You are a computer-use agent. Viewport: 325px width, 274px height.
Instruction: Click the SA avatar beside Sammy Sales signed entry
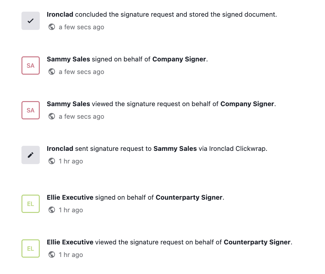(x=31, y=66)
